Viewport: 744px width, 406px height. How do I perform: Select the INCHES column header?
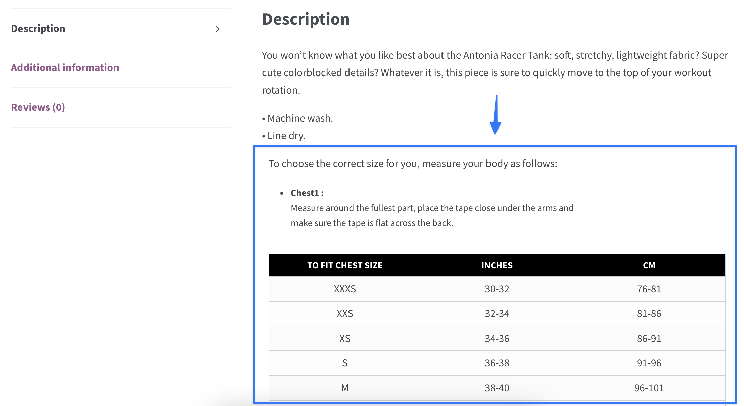[x=497, y=265]
